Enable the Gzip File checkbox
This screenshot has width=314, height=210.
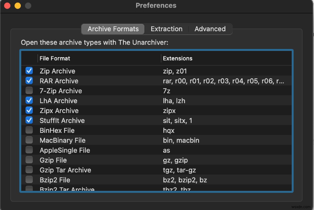29,160
